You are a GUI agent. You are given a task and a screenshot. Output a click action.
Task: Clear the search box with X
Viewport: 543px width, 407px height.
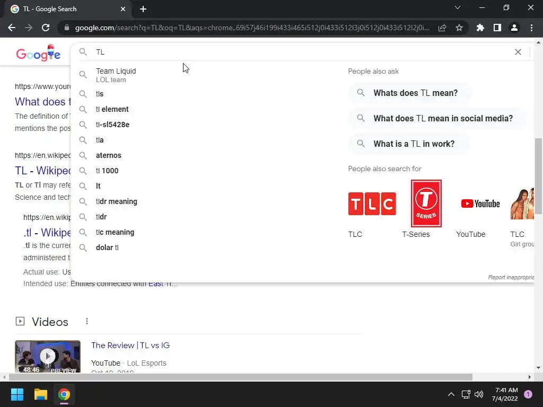coord(518,52)
